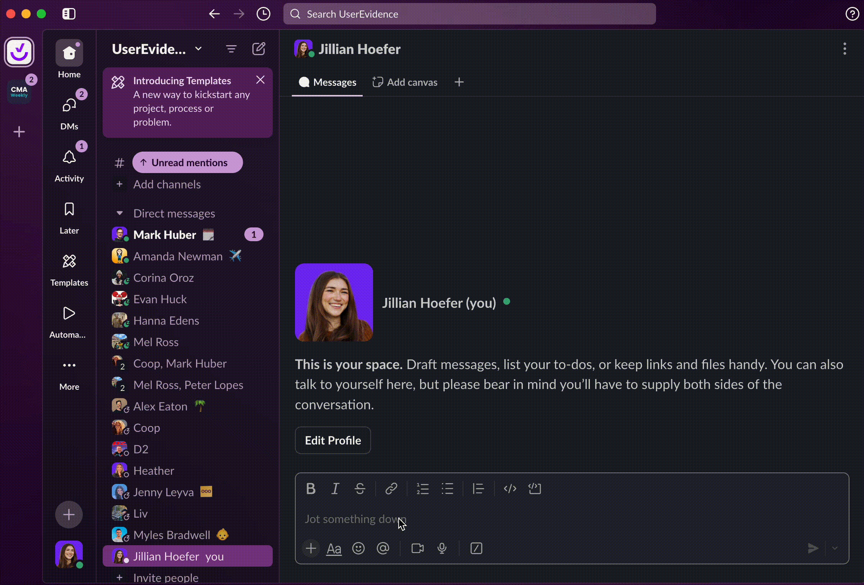Hide formatting with the Aa button
This screenshot has width=864, height=585.
pos(334,549)
